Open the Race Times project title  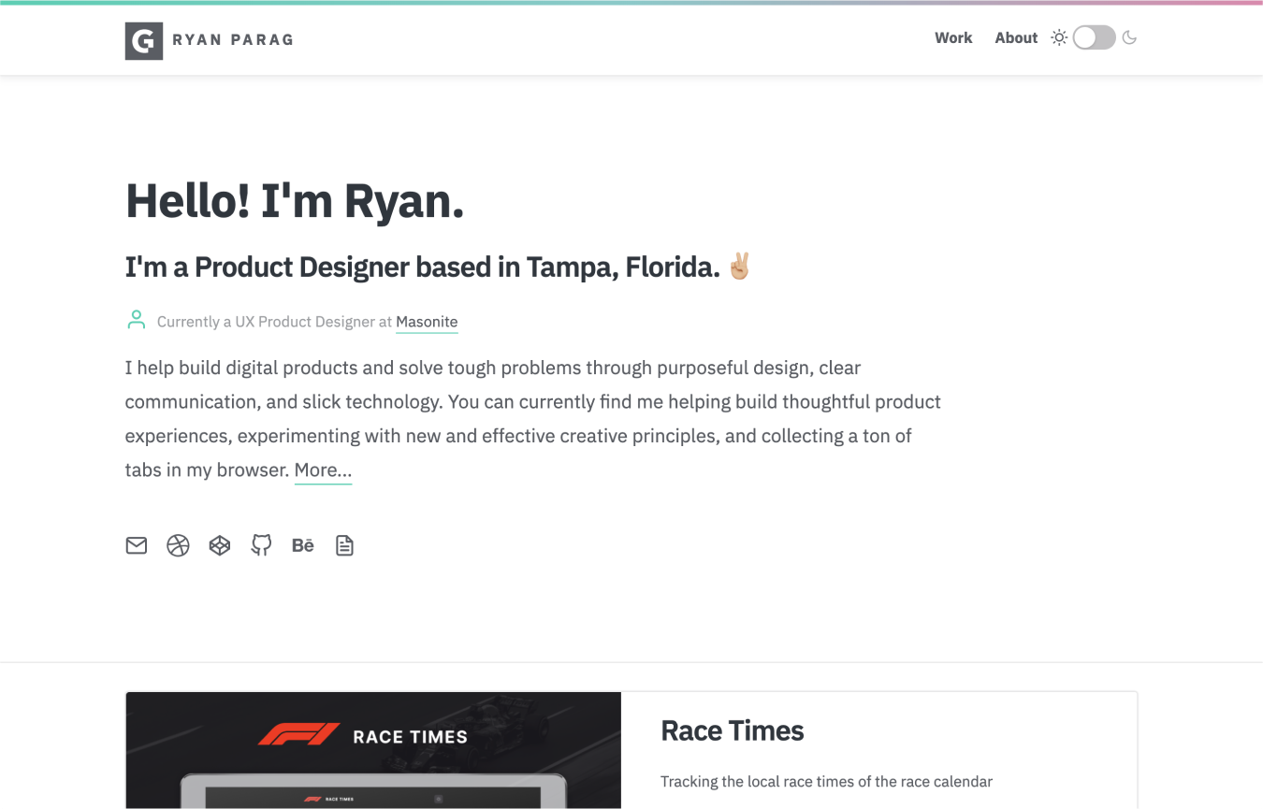733,730
